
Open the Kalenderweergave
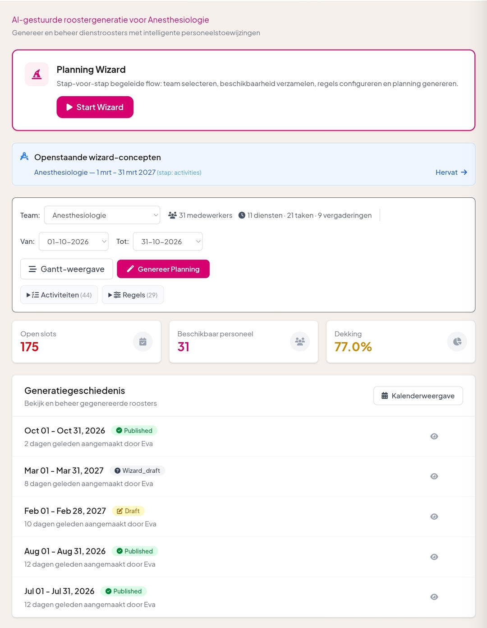click(x=418, y=396)
